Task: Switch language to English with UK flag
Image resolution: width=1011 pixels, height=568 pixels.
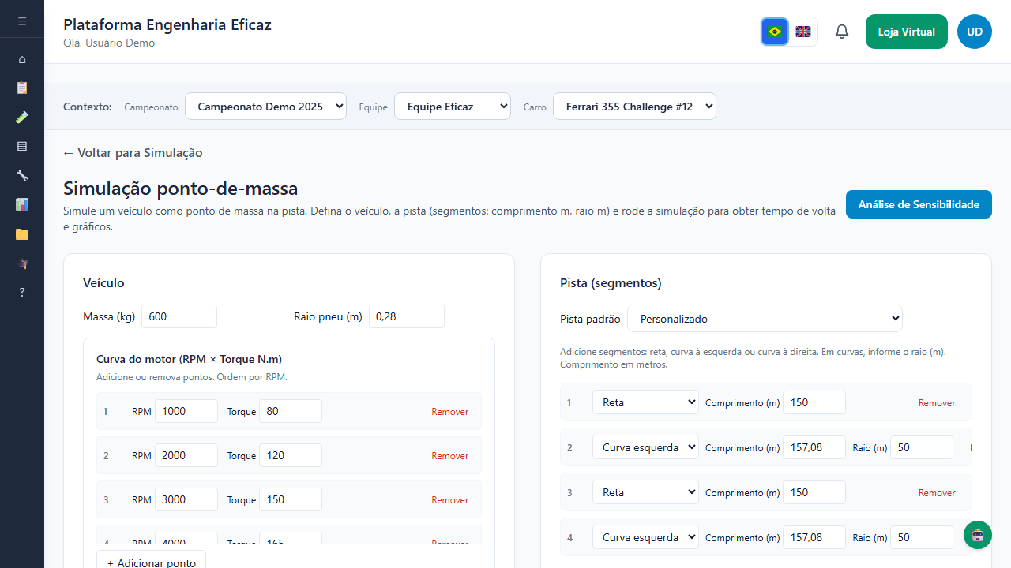Action: click(803, 32)
